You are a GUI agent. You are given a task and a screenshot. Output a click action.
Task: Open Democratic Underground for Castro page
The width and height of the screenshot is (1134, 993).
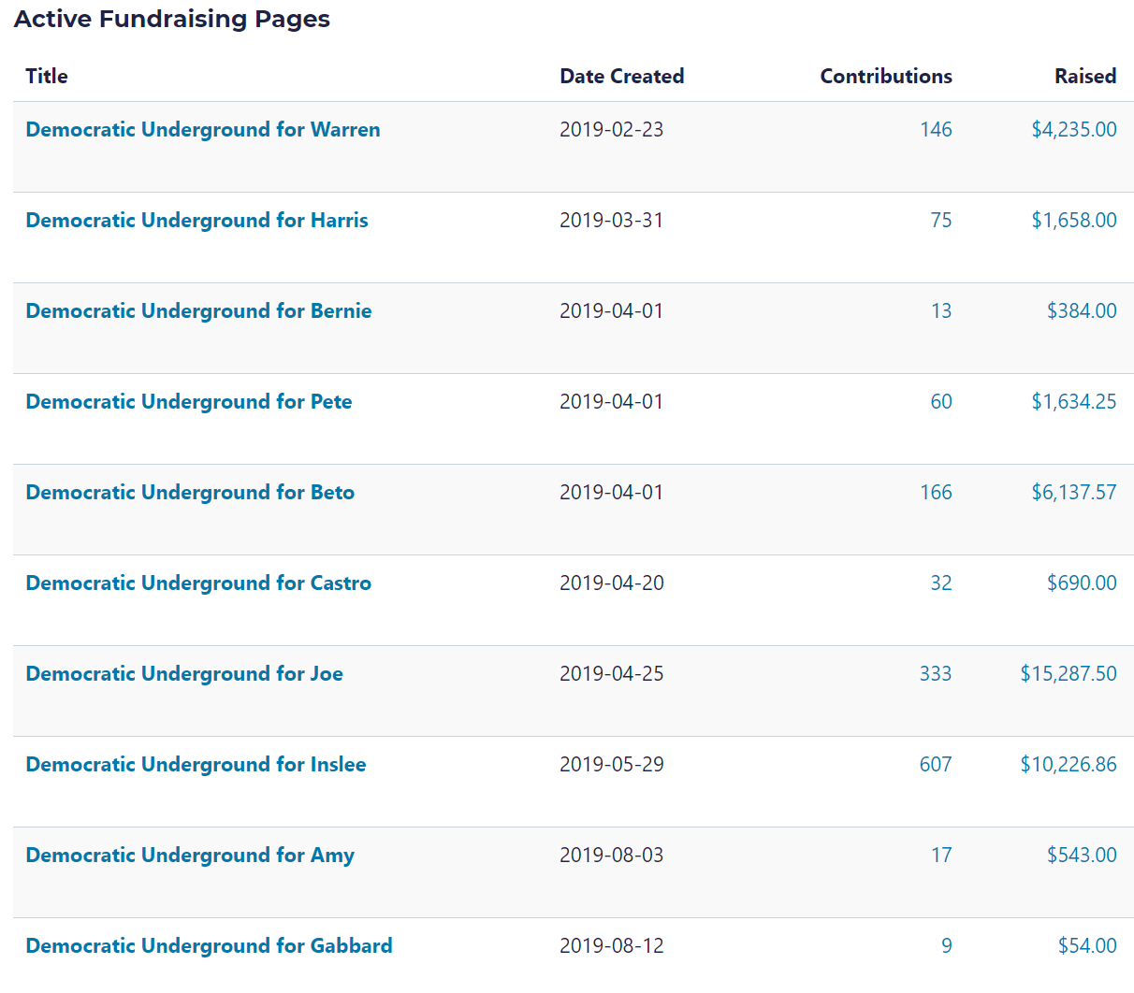point(198,583)
